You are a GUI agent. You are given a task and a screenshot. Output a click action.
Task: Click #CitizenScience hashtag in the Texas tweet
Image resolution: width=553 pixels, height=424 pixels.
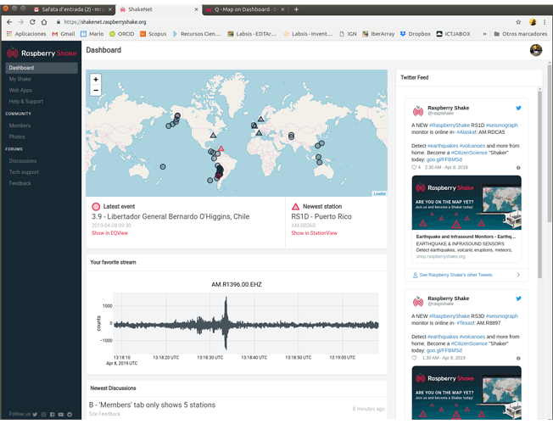[x=469, y=343]
